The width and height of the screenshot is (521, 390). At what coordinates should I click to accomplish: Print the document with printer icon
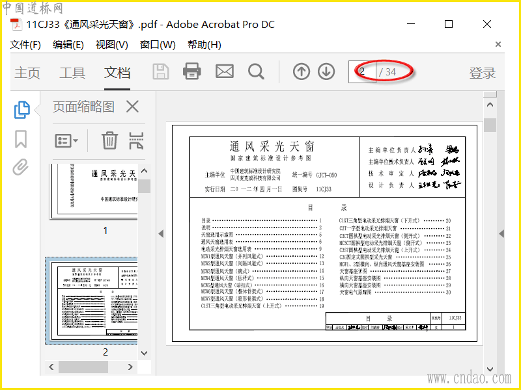point(191,71)
